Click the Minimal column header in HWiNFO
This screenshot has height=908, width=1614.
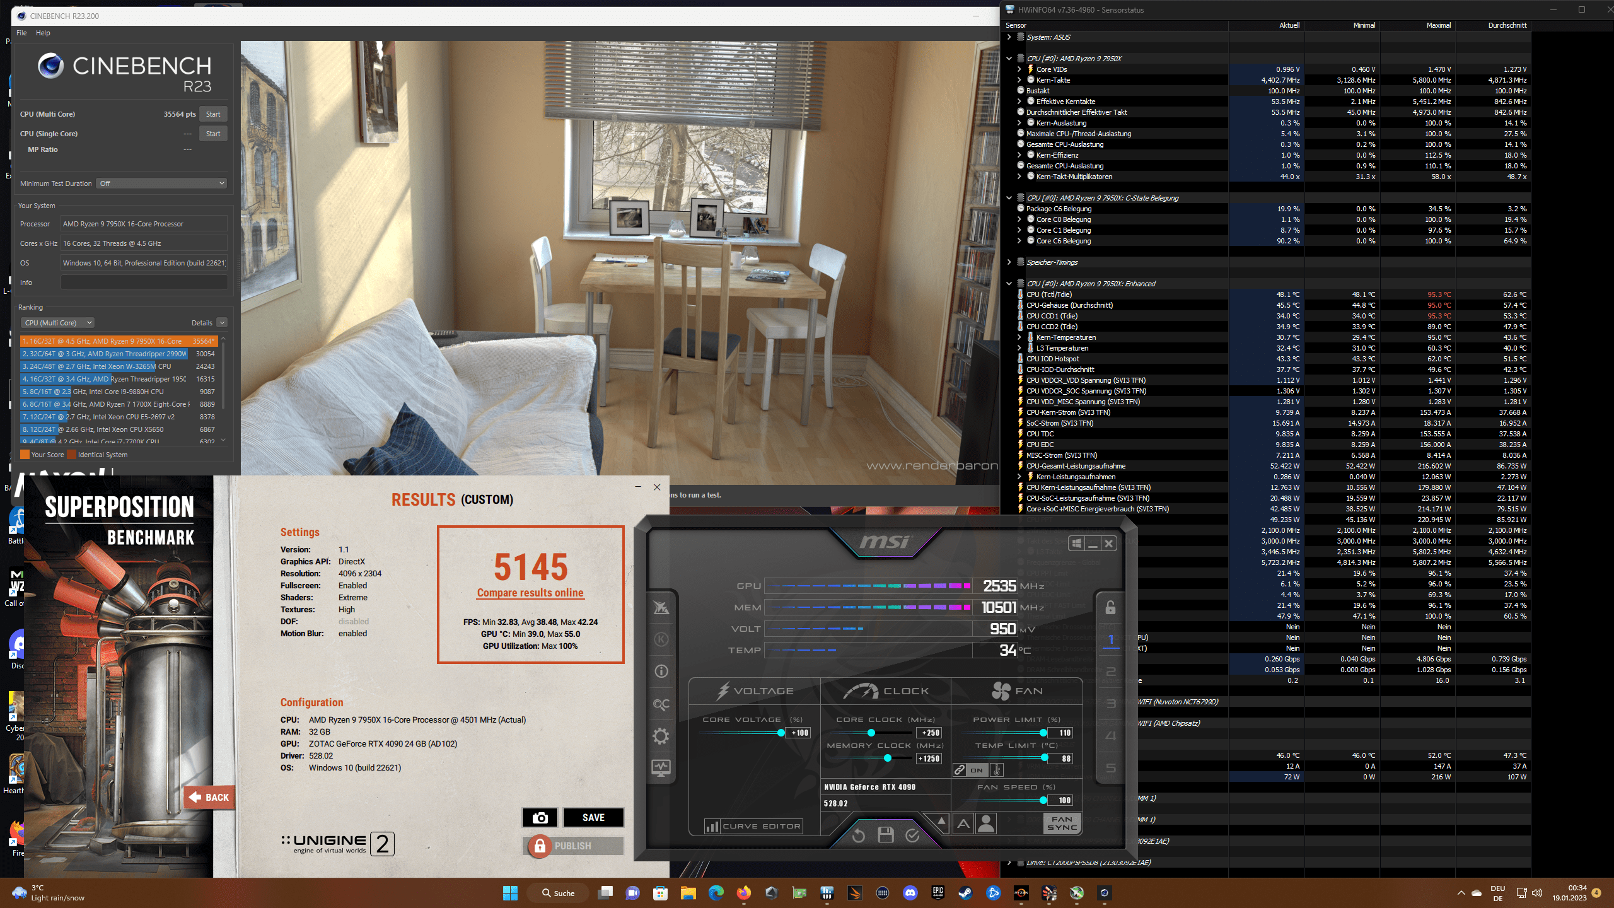pyautogui.click(x=1342, y=25)
